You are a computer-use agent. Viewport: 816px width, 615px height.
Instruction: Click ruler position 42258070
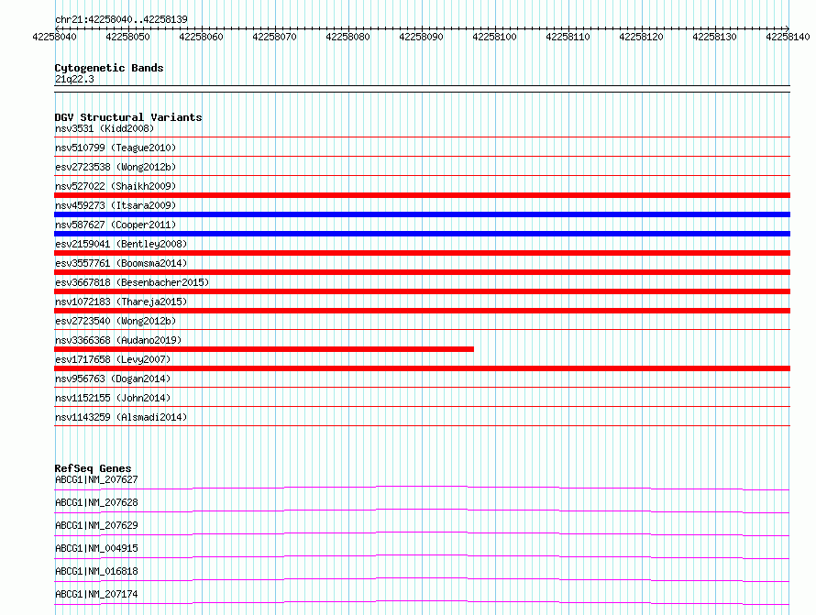point(274,37)
